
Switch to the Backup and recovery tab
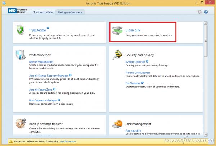[70, 12]
